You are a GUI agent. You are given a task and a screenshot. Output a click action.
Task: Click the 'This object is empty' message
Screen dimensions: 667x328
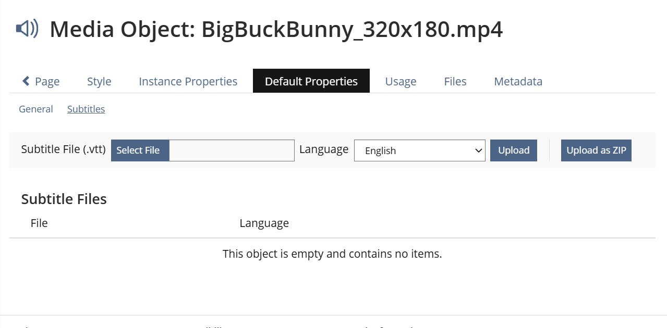click(332, 254)
